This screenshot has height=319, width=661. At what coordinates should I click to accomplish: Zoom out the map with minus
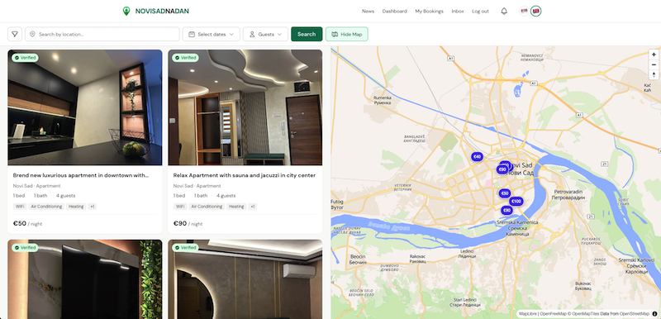click(654, 64)
